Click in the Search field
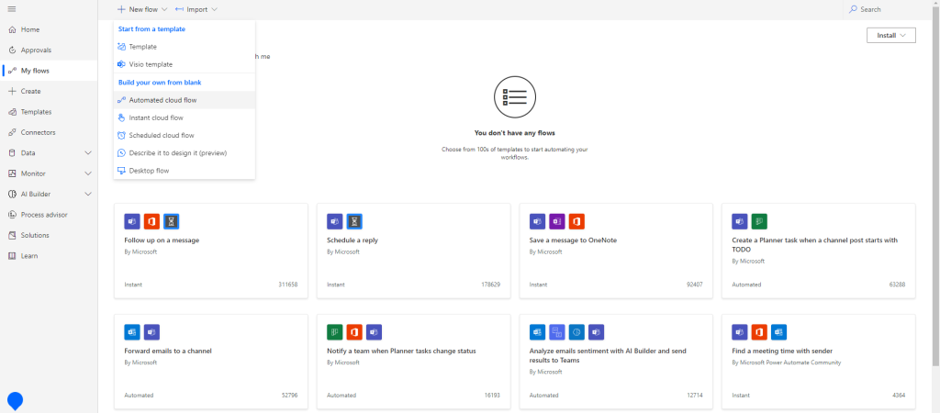The width and height of the screenshot is (940, 413). 888,9
